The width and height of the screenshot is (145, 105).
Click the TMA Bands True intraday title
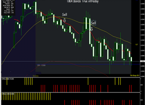[x=83, y=1]
